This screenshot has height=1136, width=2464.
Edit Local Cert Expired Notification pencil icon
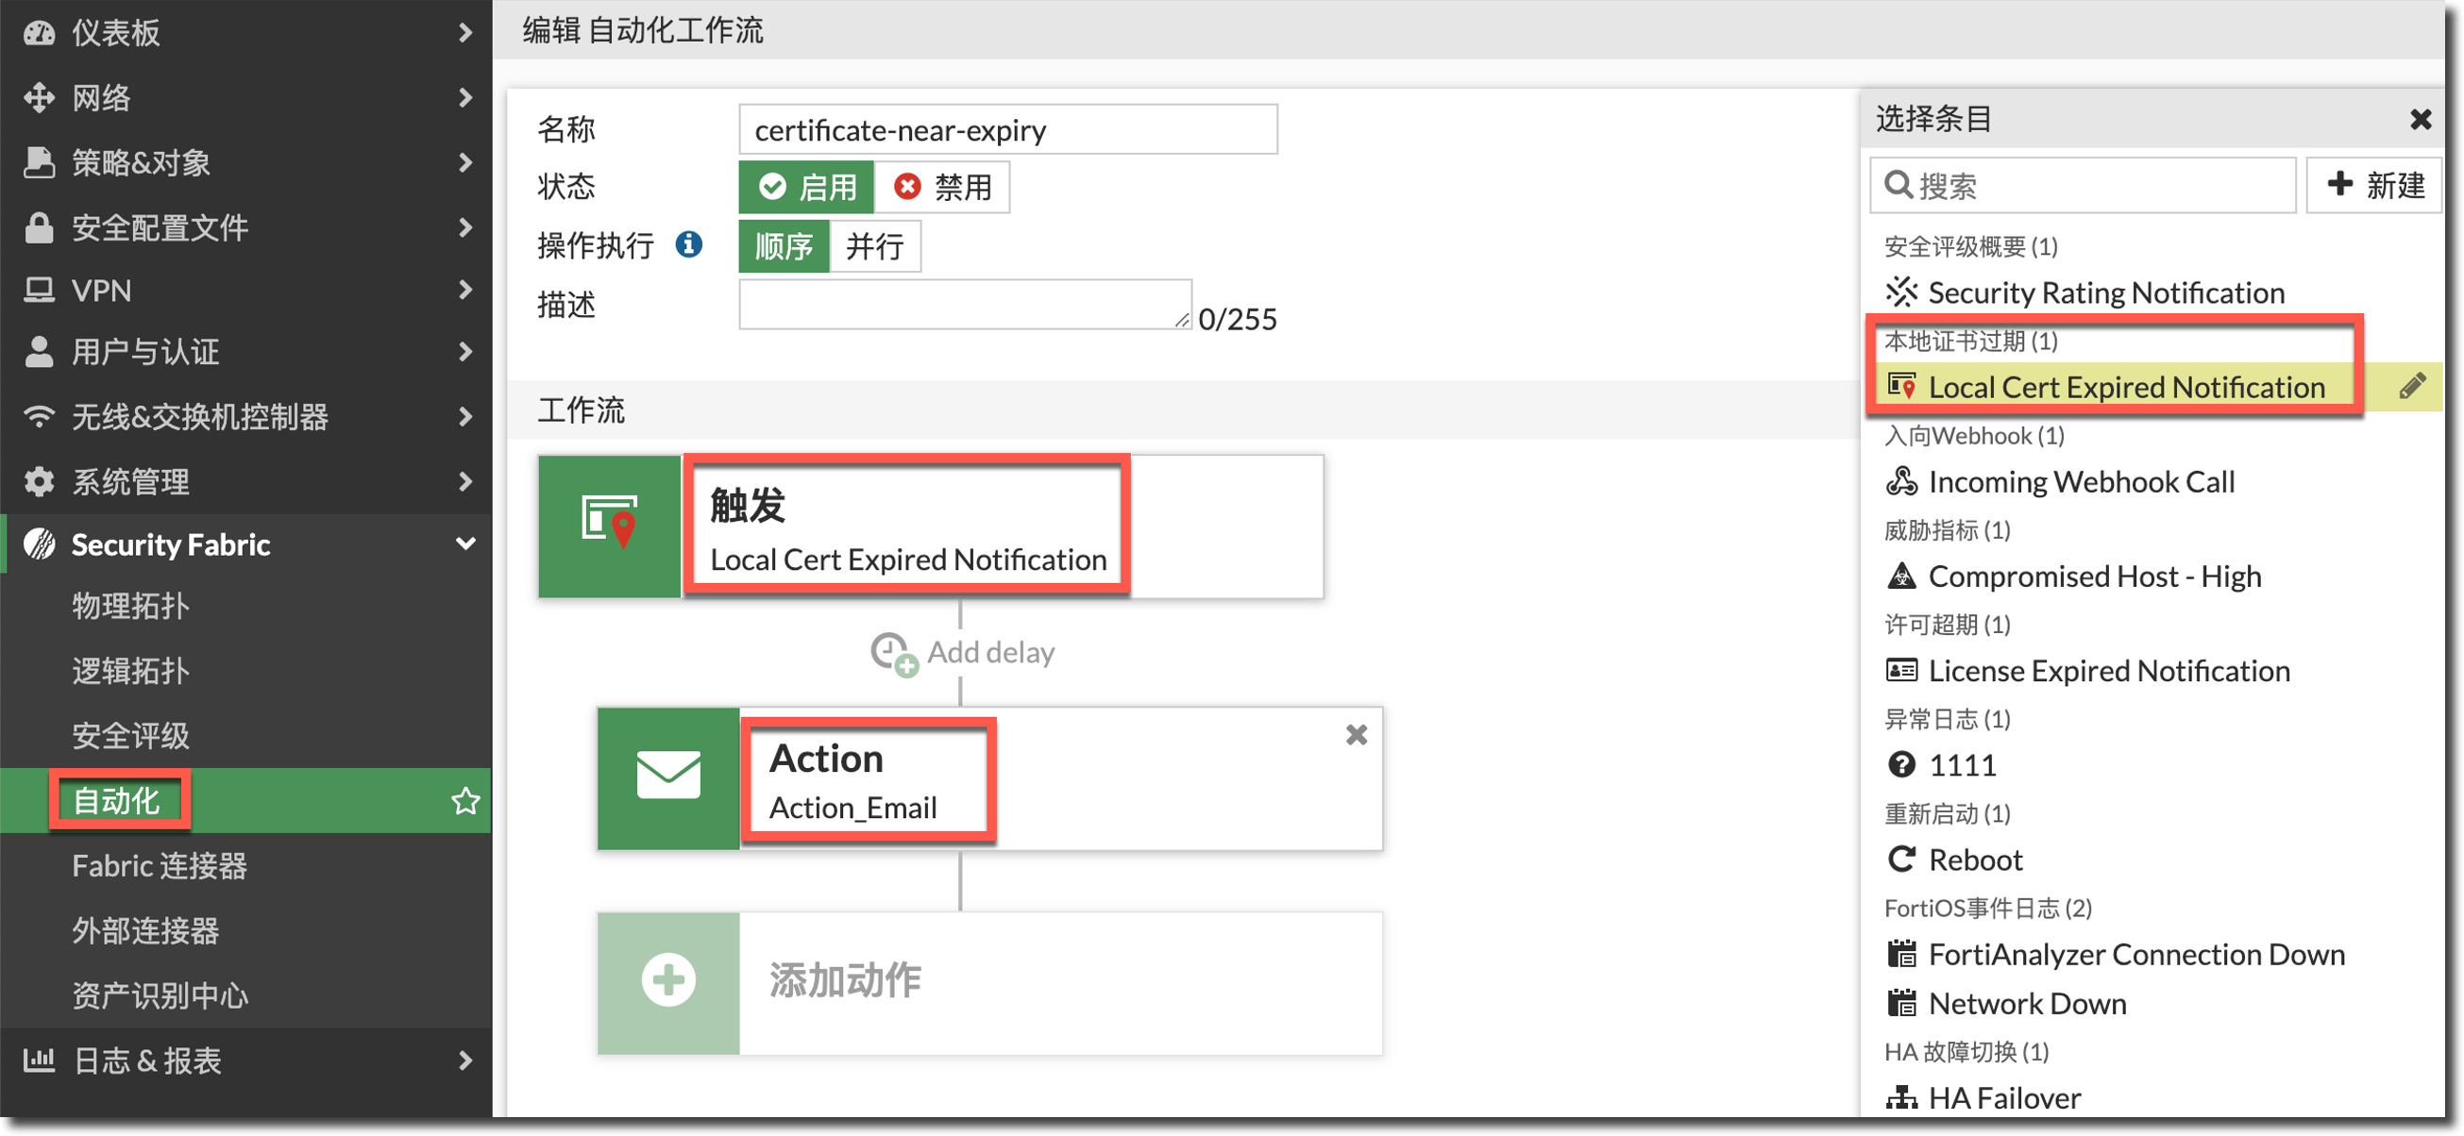click(2411, 386)
